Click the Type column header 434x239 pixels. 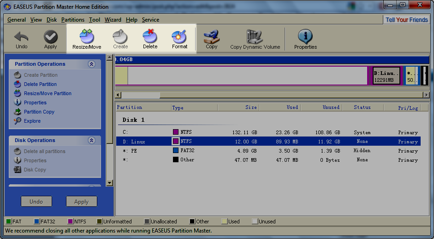pos(194,108)
